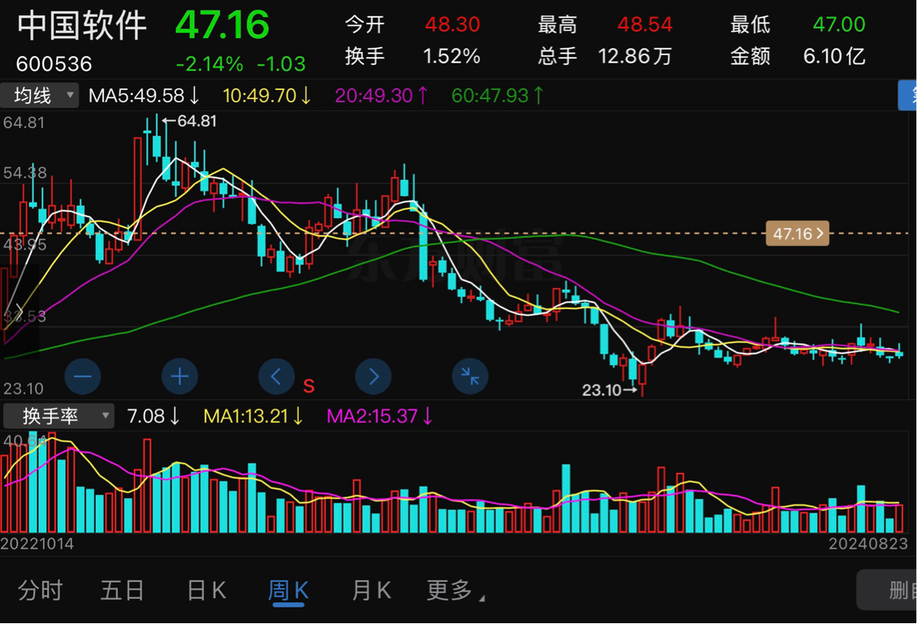
Task: Click the 47.16 current price tag
Action: (x=797, y=234)
